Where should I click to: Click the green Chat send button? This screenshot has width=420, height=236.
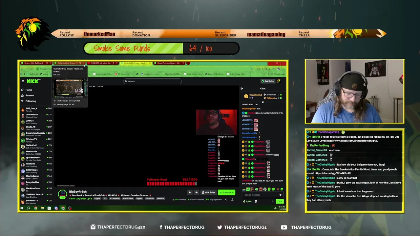[279, 201]
